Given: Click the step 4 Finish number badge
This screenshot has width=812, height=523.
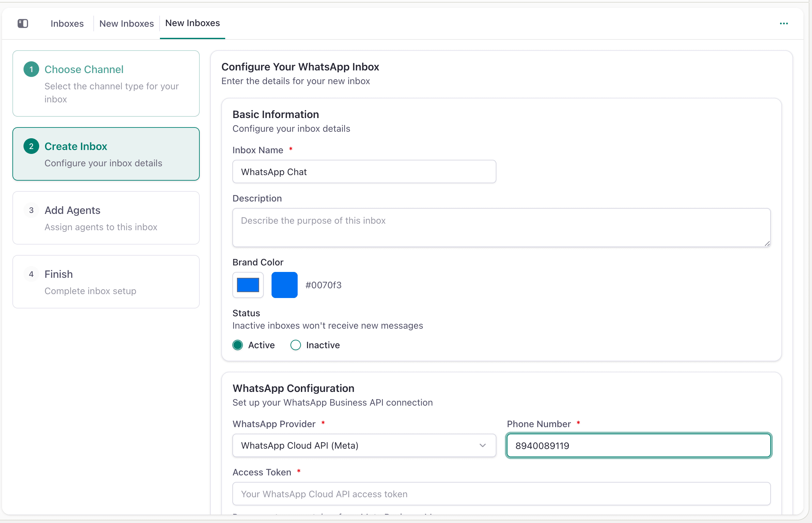Looking at the screenshot, I should point(31,274).
